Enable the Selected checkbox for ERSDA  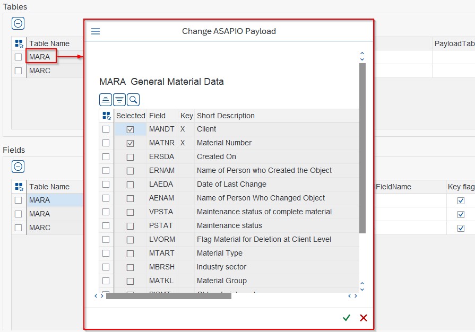[x=130, y=157]
